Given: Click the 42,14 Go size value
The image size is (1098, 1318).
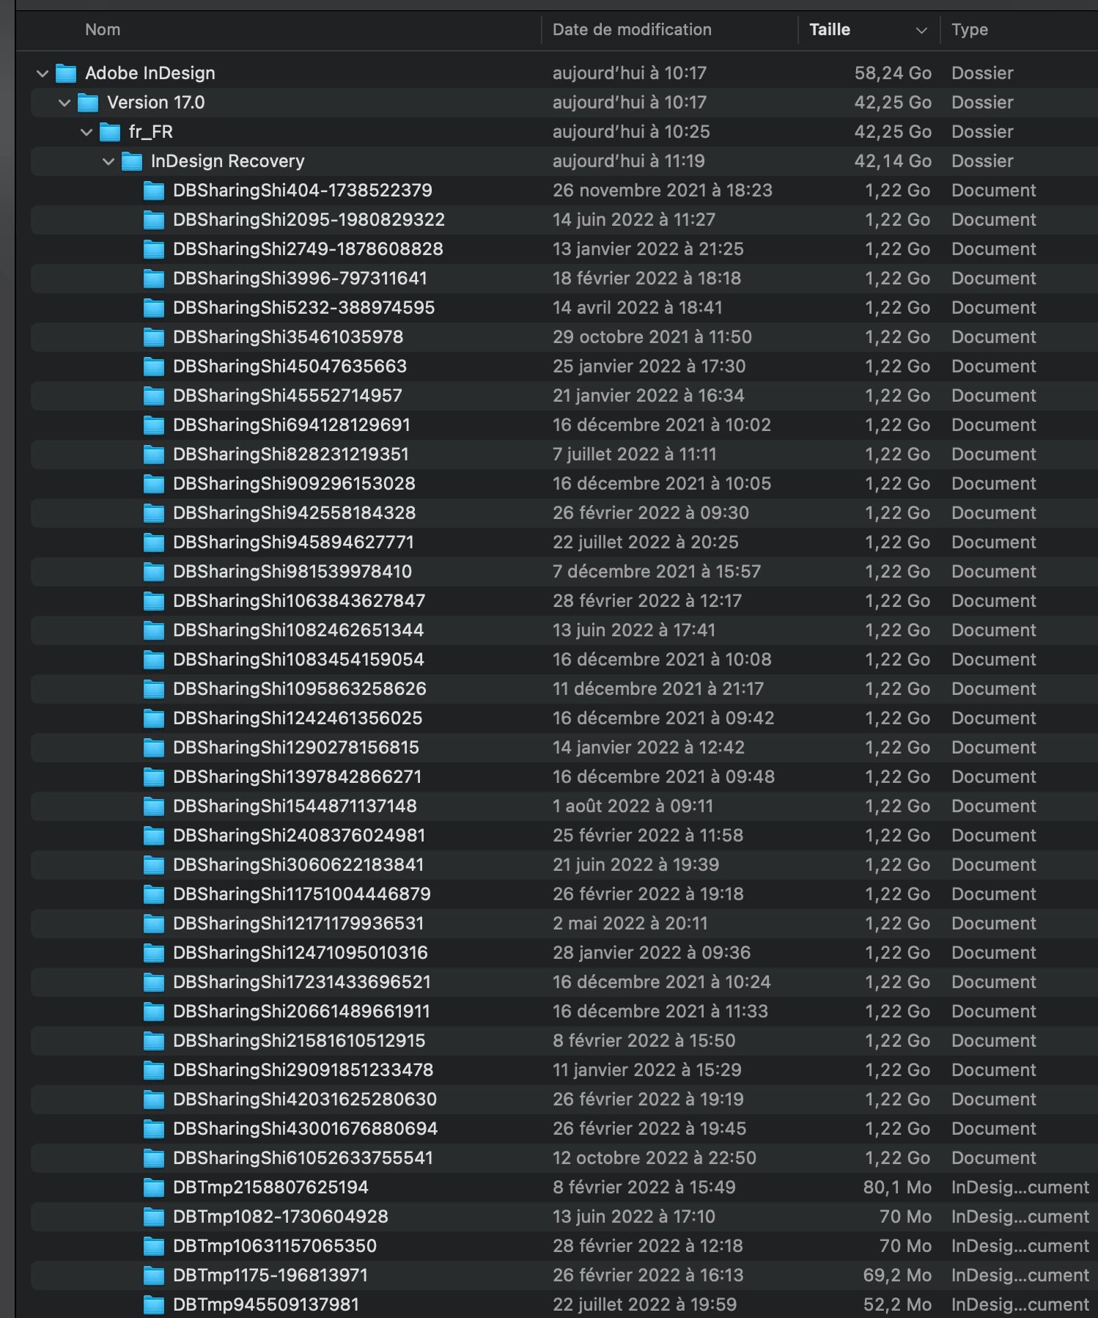Looking at the screenshot, I should point(893,161).
